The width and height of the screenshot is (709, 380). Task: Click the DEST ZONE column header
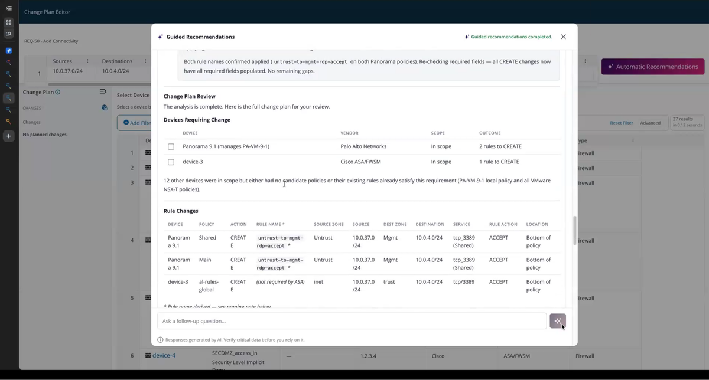click(395, 224)
